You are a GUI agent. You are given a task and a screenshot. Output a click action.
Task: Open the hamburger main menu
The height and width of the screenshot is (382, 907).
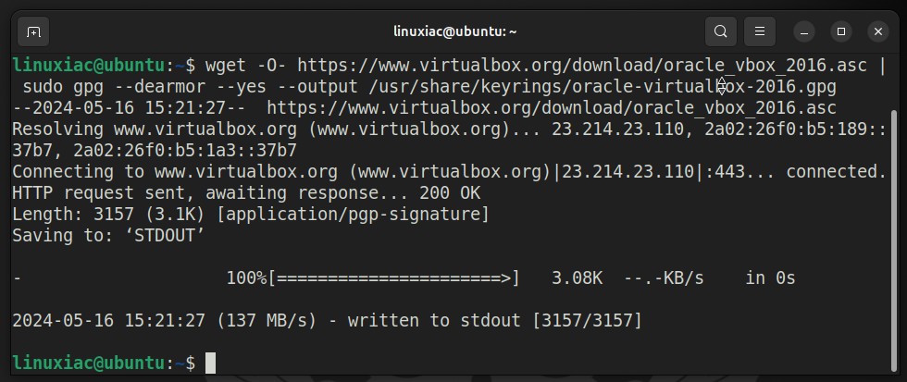pos(760,31)
